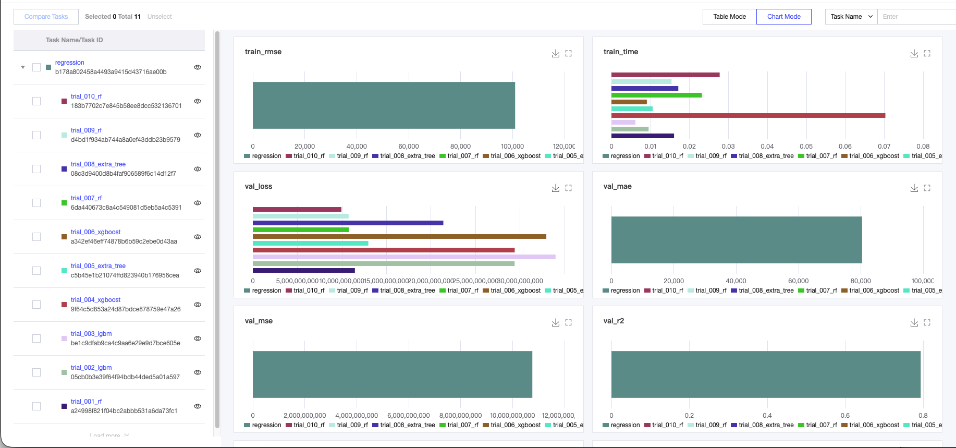The width and height of the screenshot is (956, 448).
Task: Toggle trial_006_xgboost in val_mae legend
Action: pyautogui.click(x=870, y=290)
